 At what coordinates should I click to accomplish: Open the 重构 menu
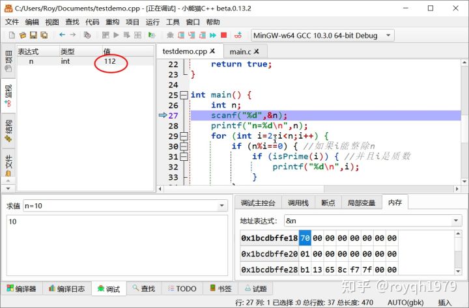click(x=113, y=22)
